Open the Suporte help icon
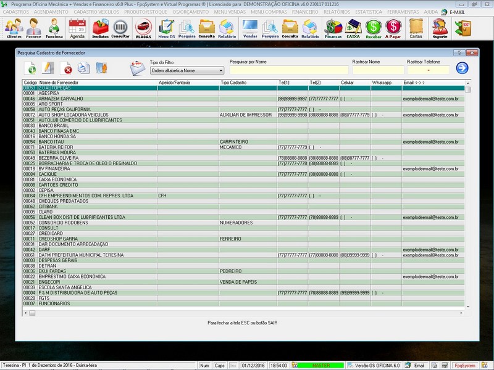 click(x=440, y=28)
